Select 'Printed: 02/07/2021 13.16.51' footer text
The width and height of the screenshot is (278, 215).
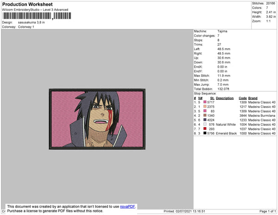[184, 211]
